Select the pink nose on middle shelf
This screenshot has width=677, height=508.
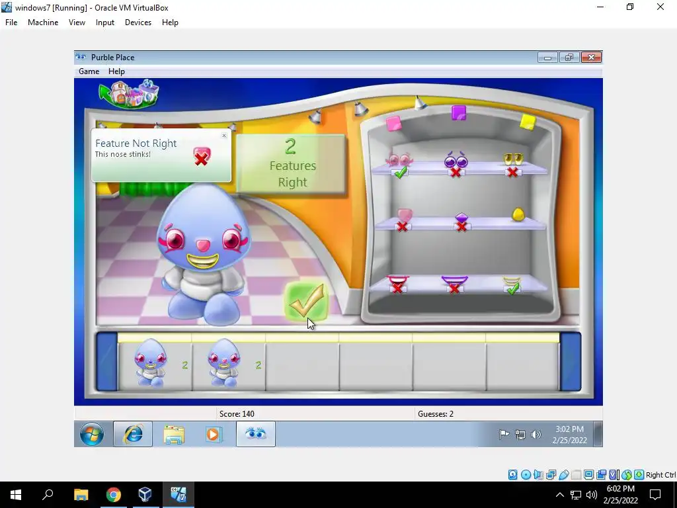click(x=405, y=215)
